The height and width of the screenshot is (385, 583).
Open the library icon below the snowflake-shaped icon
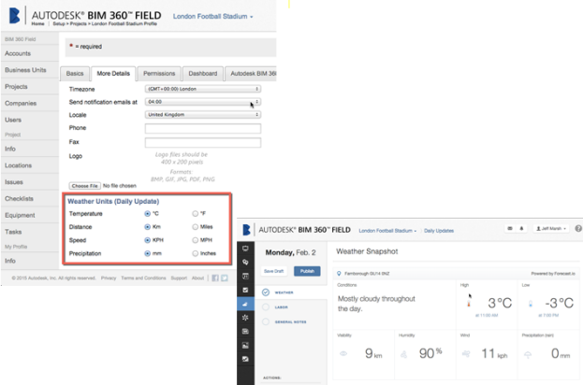(x=245, y=332)
